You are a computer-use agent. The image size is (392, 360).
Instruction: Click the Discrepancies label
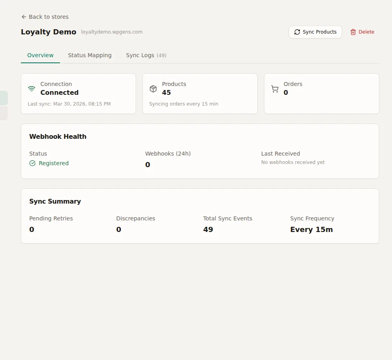136,218
